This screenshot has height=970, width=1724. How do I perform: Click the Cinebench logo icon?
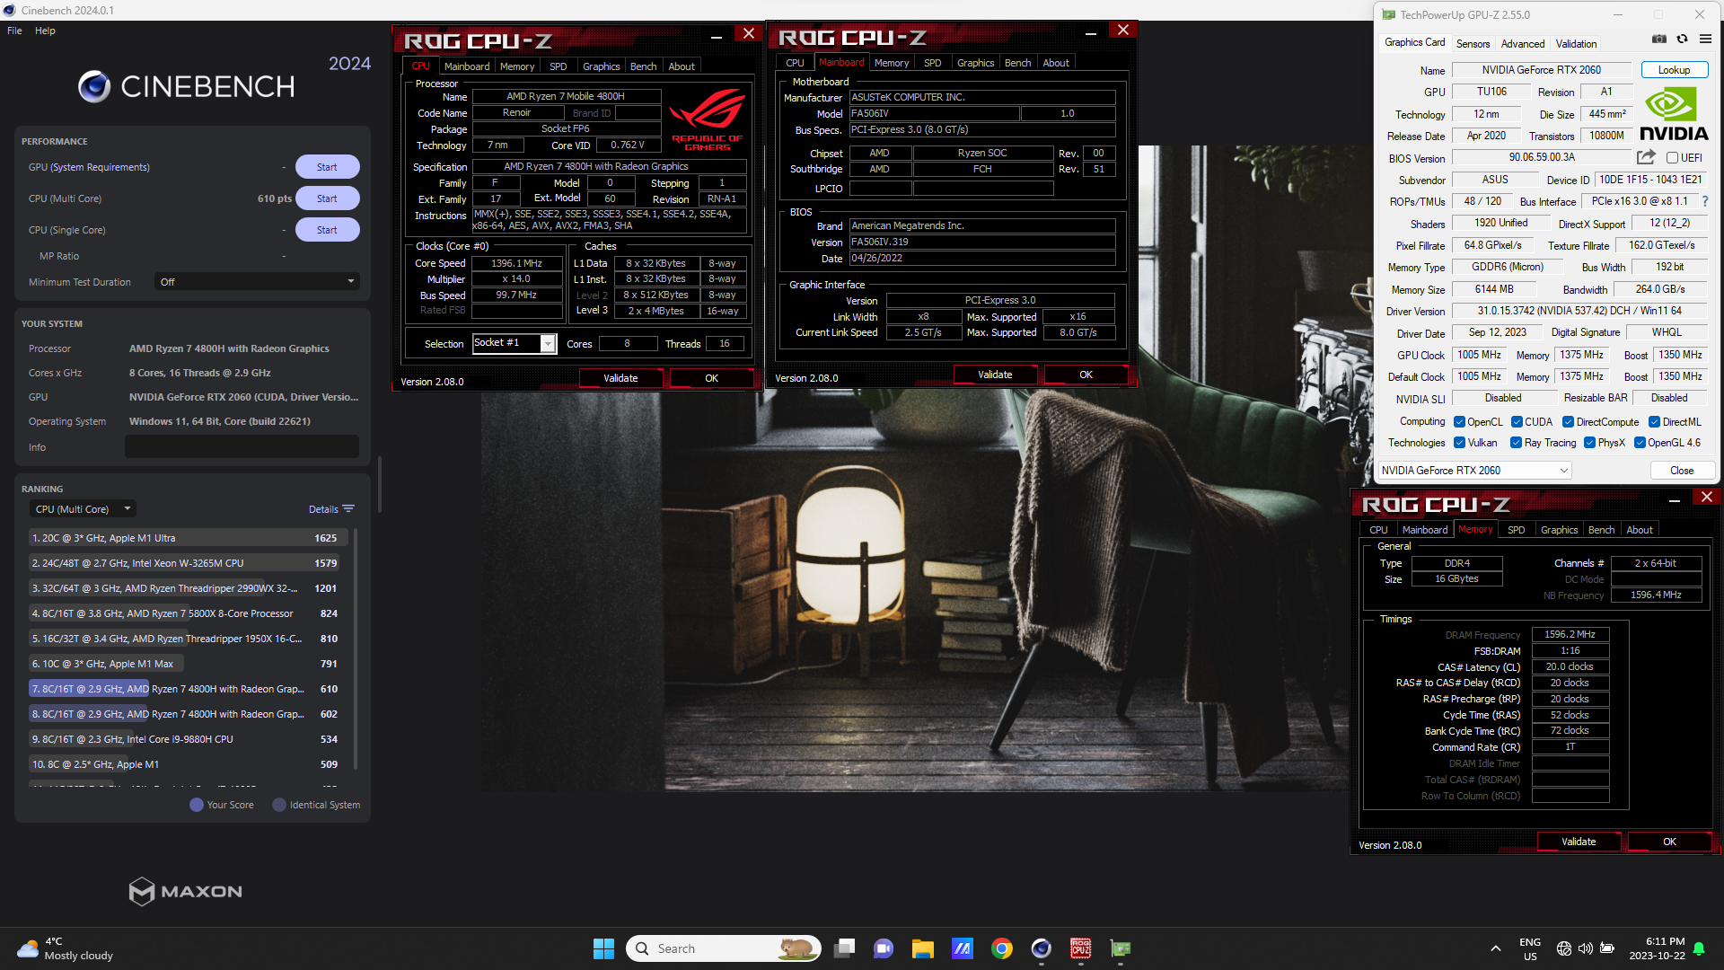93,86
